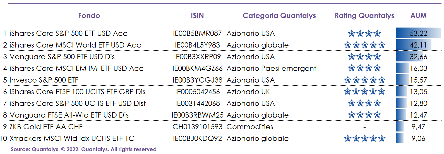This screenshot has height=154, width=444.
Task: Click the Fondo column header
Action: point(89,16)
